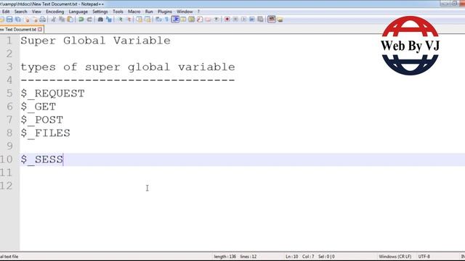465x261 pixels.
Task: Open the Search menu
Action: [21, 12]
